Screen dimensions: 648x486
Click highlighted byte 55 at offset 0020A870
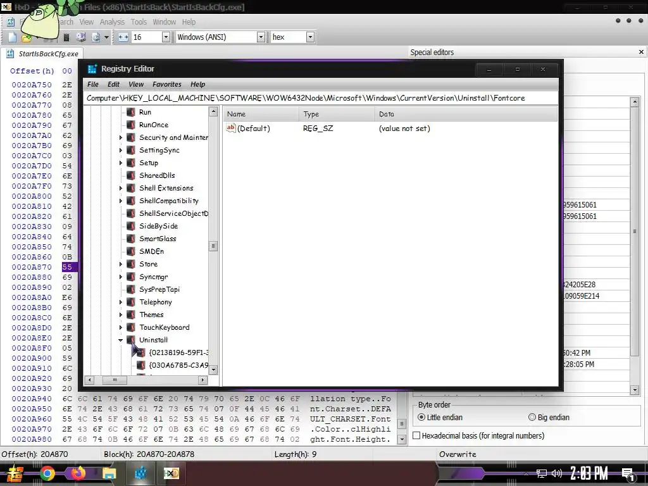click(67, 267)
